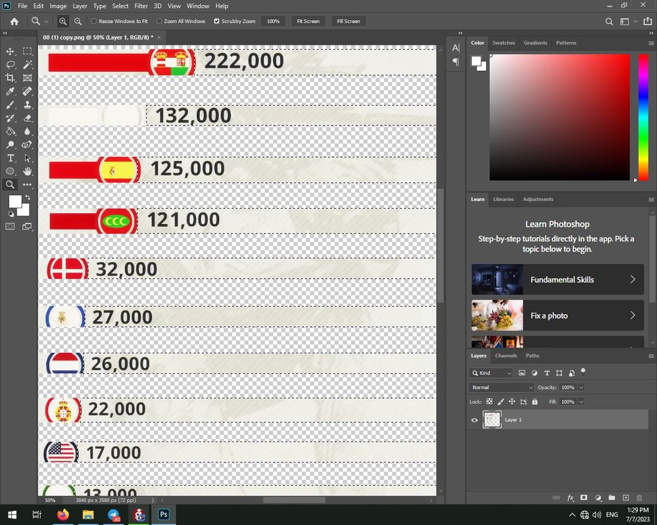The width and height of the screenshot is (657, 525).
Task: Select the Magic Wand tool
Action: click(27, 64)
